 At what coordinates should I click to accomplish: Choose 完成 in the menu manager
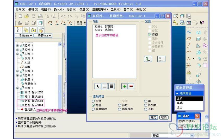[x=189, y=103]
